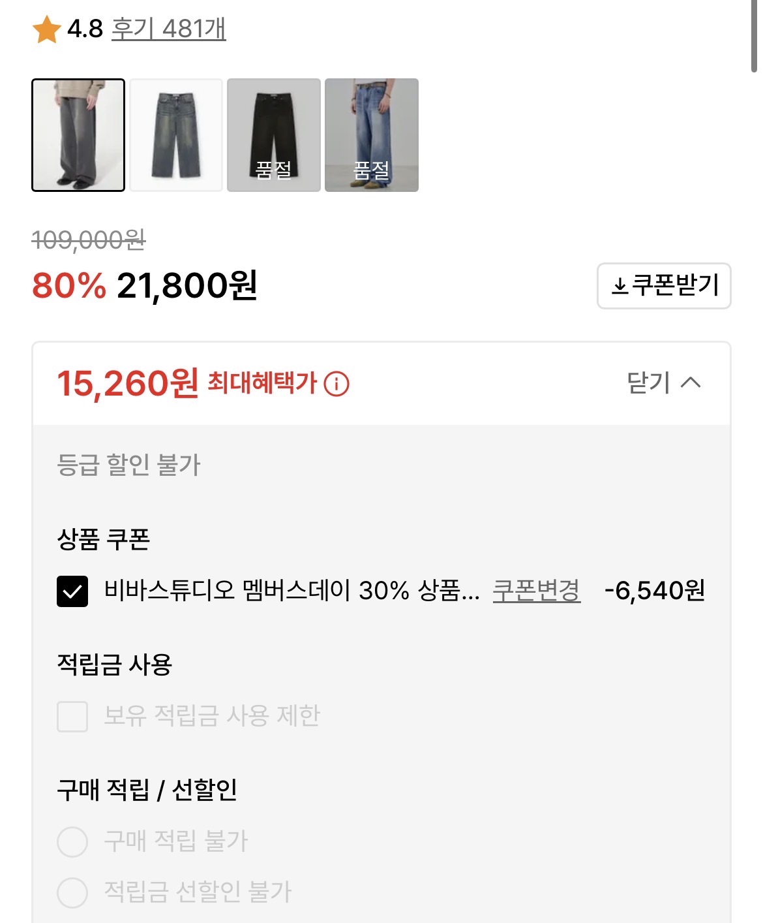Open the 후기 481개 reviews link

pyautogui.click(x=168, y=29)
